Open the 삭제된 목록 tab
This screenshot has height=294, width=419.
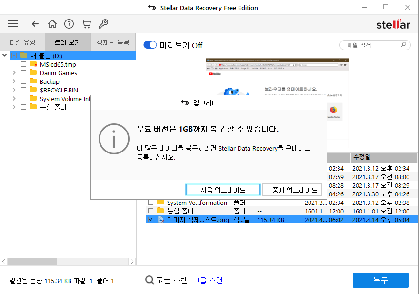point(113,42)
